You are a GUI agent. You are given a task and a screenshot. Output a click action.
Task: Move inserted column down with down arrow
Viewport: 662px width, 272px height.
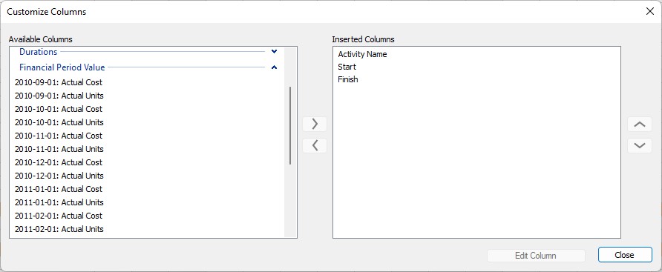click(x=640, y=146)
